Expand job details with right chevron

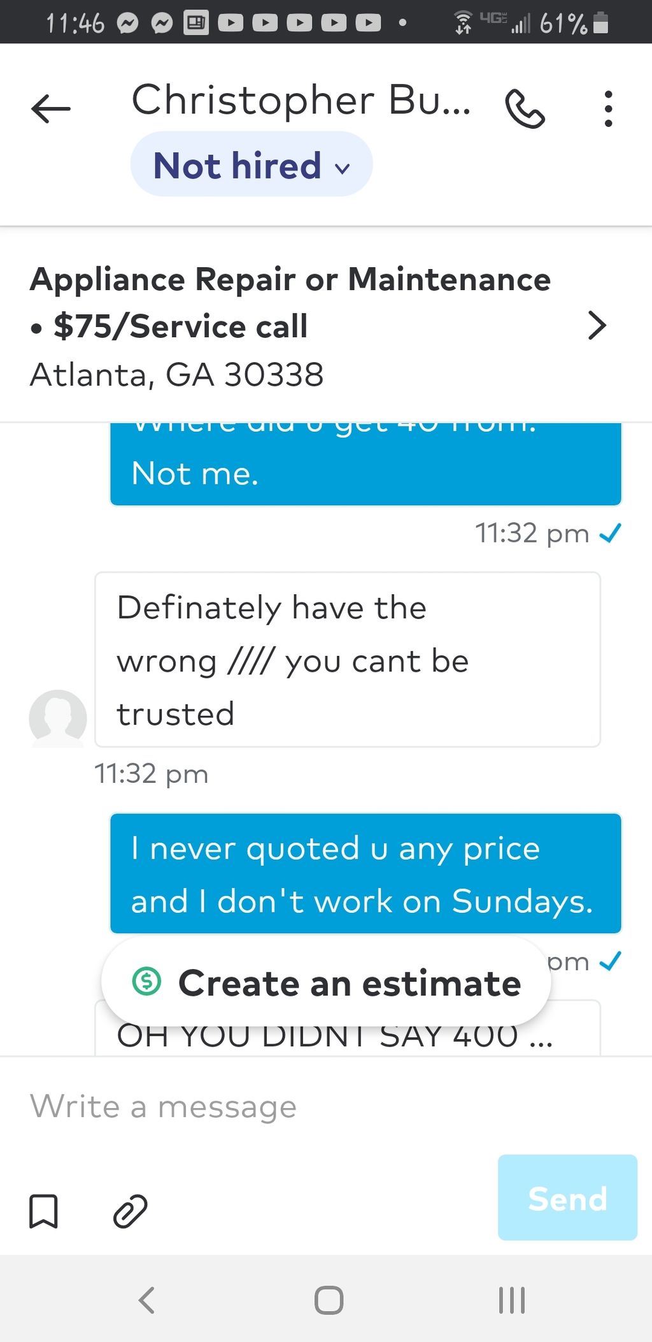(x=597, y=325)
